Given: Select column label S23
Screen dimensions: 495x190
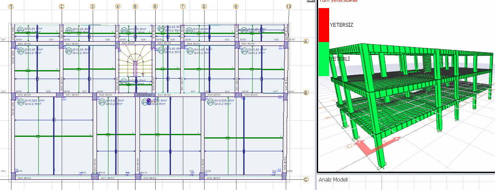Looking at the screenshot, I should [3, 91].
